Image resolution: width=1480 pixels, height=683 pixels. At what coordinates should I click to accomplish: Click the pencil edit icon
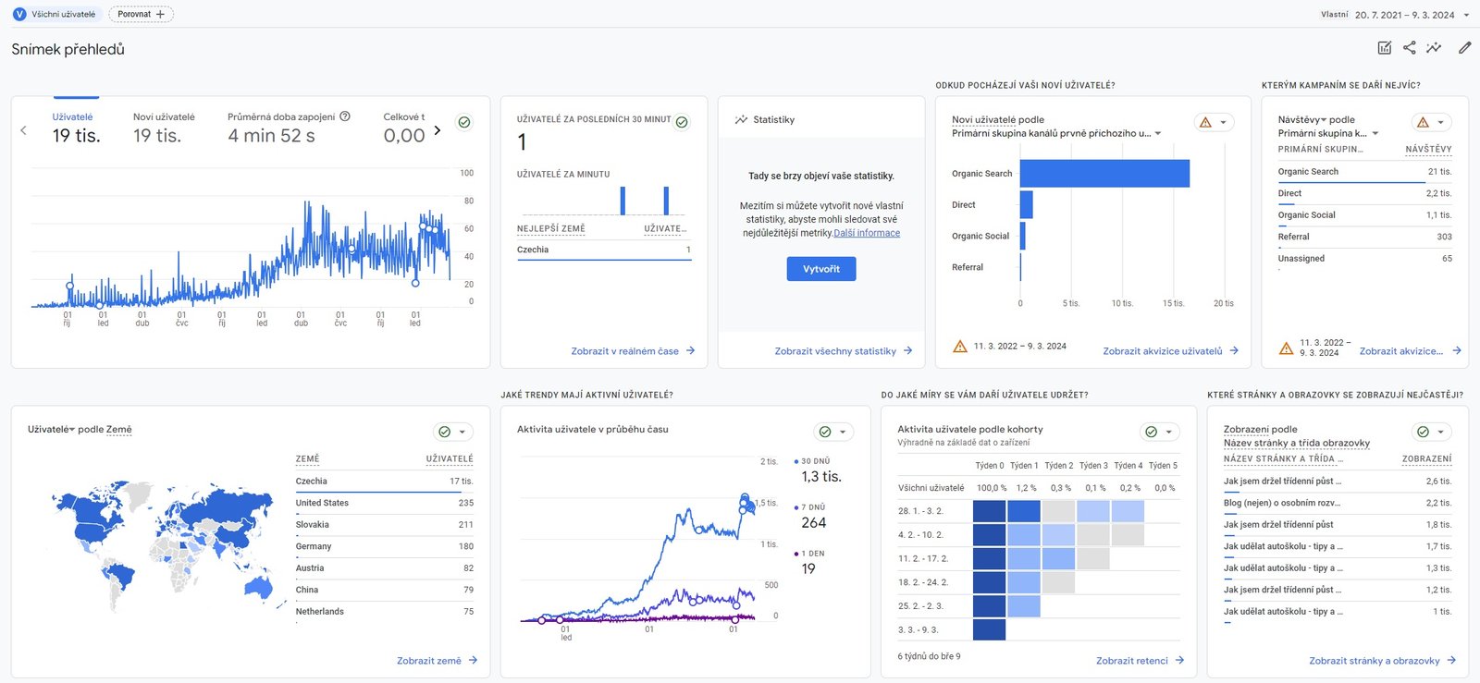coord(1464,48)
